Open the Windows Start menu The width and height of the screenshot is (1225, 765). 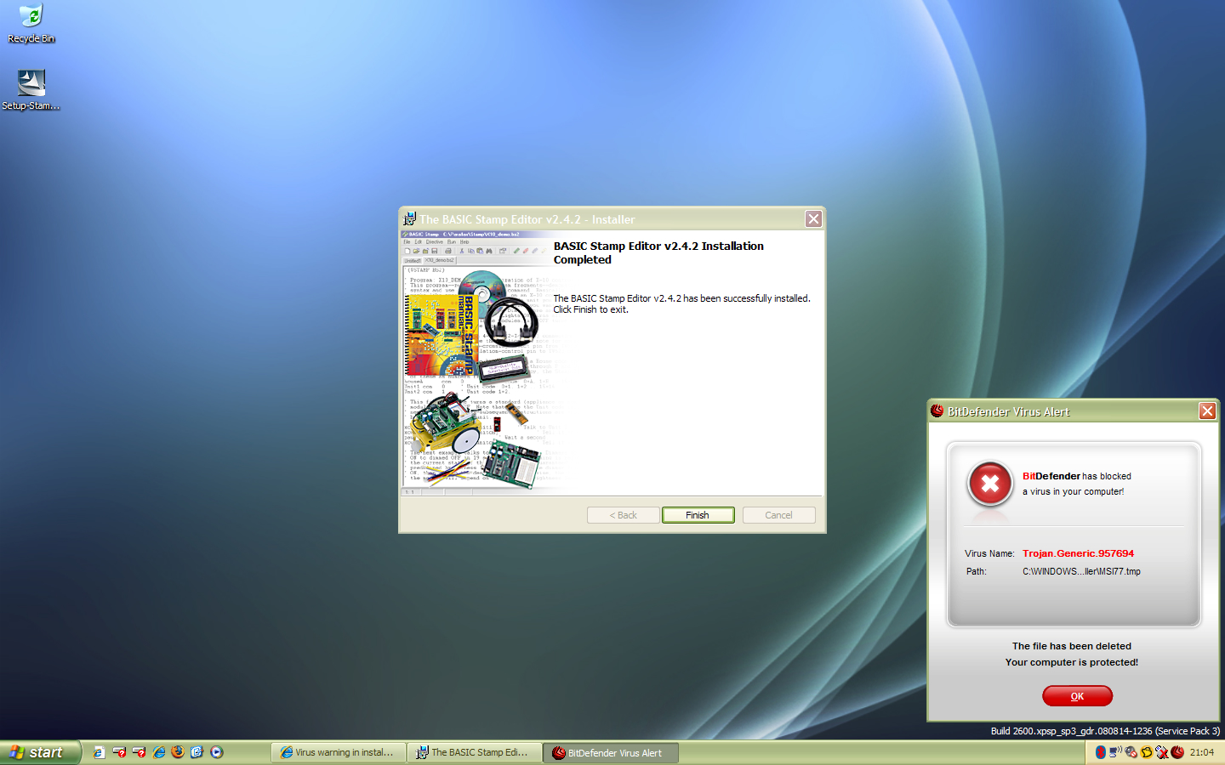pos(40,752)
